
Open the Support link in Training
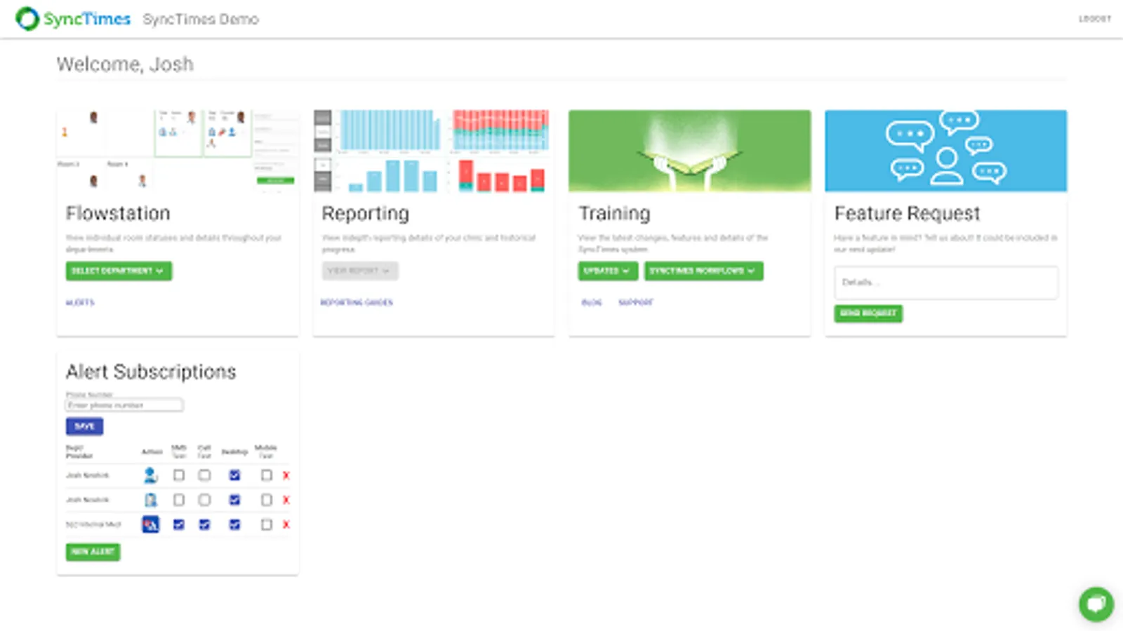[636, 303]
